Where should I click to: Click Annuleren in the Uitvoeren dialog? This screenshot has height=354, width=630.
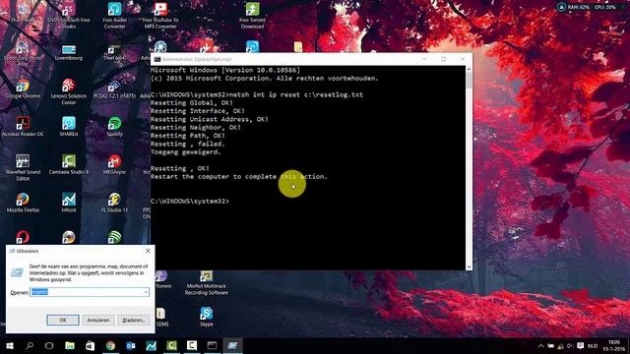[x=98, y=320]
